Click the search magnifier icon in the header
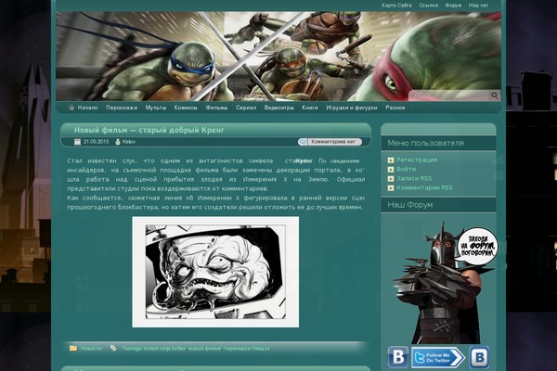Image resolution: width=557 pixels, height=371 pixels. pyautogui.click(x=495, y=96)
